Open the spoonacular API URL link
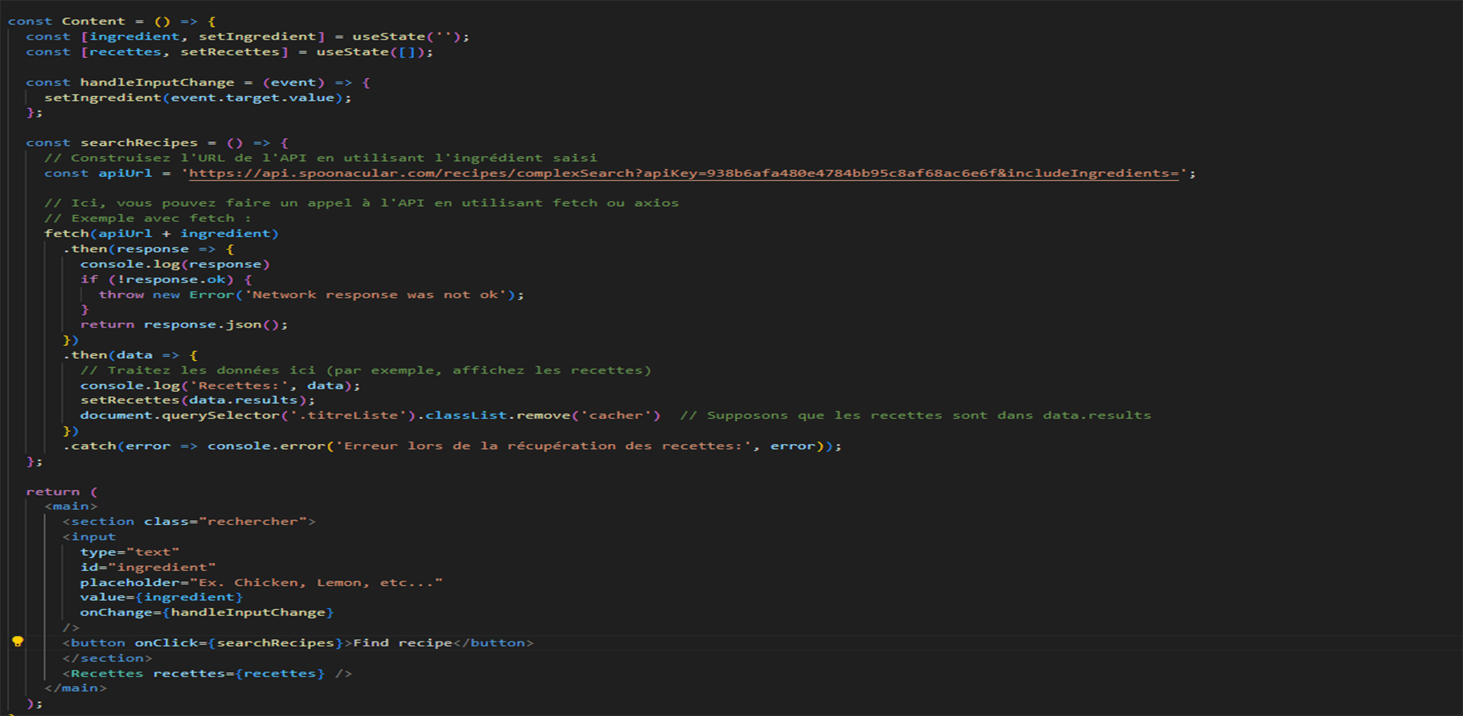This screenshot has height=716, width=1463. click(683, 173)
